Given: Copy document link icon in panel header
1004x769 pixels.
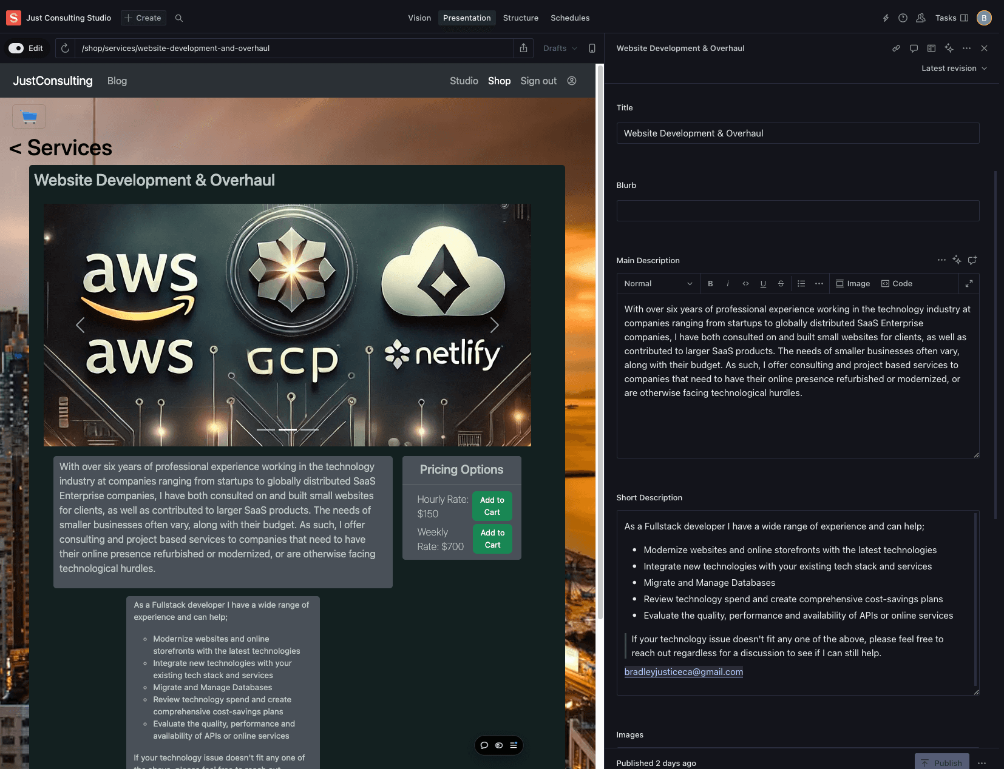Looking at the screenshot, I should [x=896, y=49].
